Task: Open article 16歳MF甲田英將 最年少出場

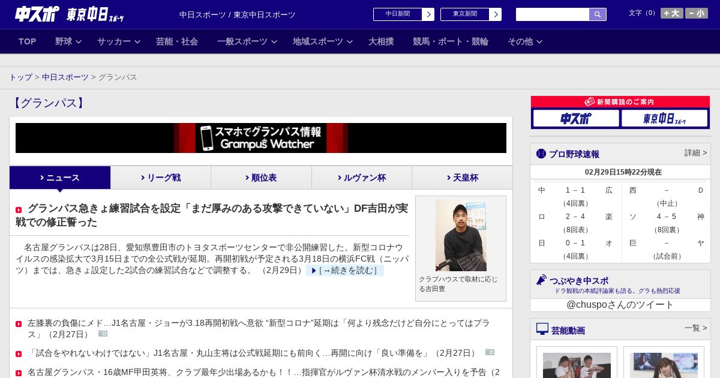Action: tap(263, 372)
